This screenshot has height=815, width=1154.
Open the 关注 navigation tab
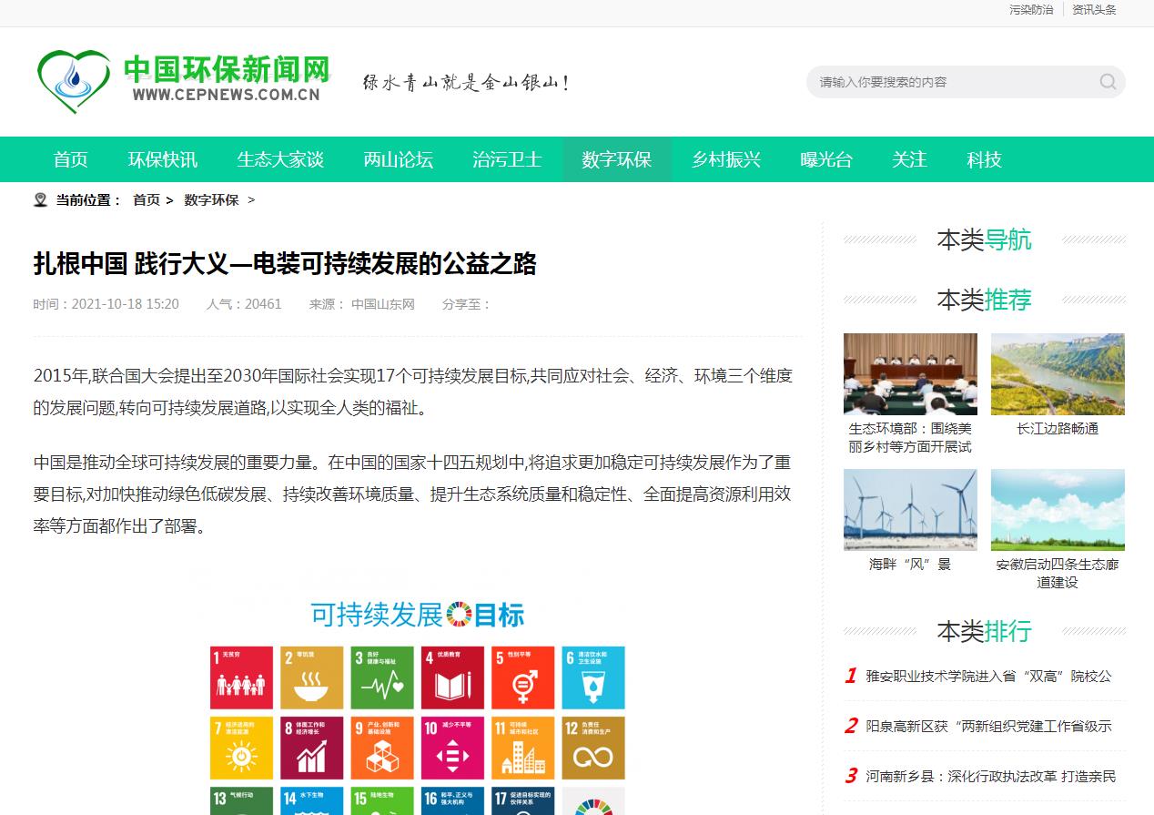(909, 159)
